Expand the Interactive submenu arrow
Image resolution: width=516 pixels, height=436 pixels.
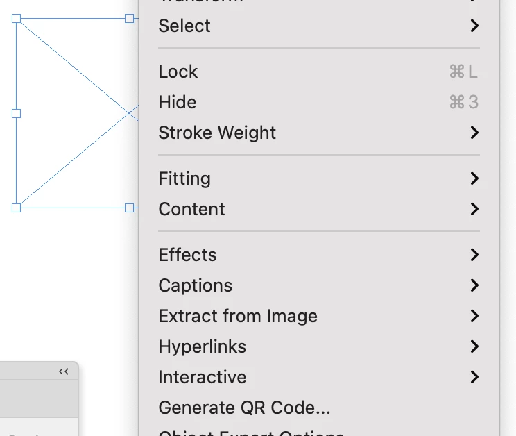point(474,377)
